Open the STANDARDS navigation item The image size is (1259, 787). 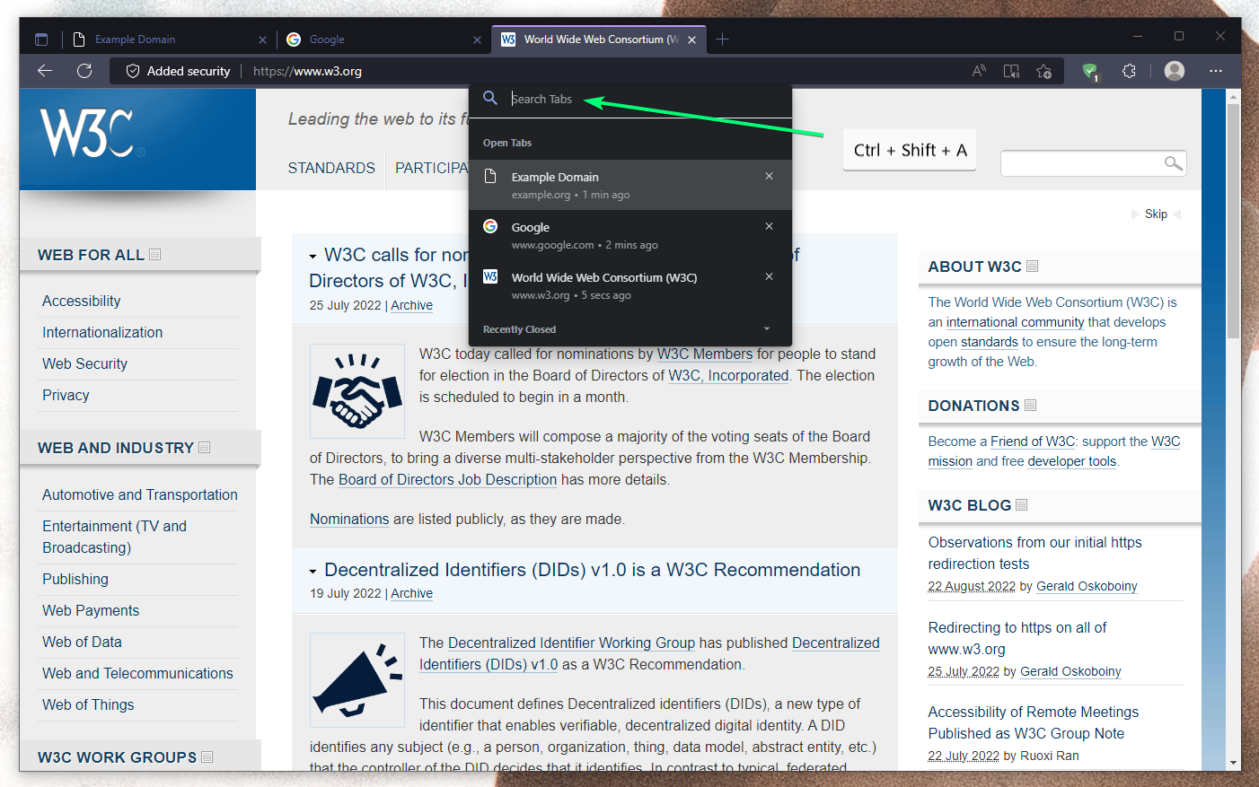pos(331,168)
